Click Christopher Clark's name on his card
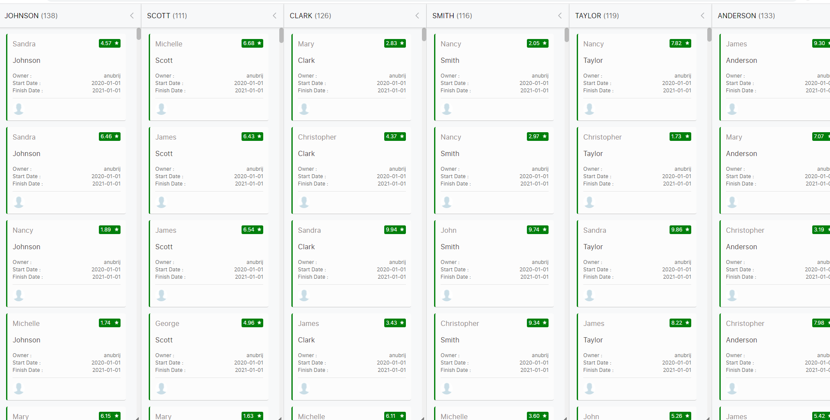Screen dimensions: 830x420 317,137
